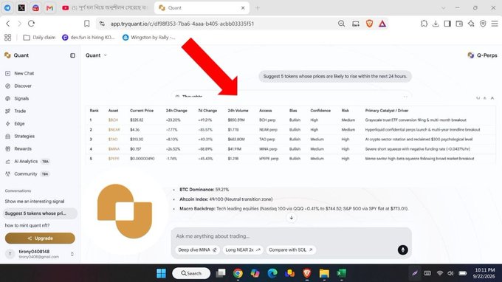The width and height of the screenshot is (502, 282).
Task: Click the $PEPE asset link
Action: pyautogui.click(x=114, y=159)
